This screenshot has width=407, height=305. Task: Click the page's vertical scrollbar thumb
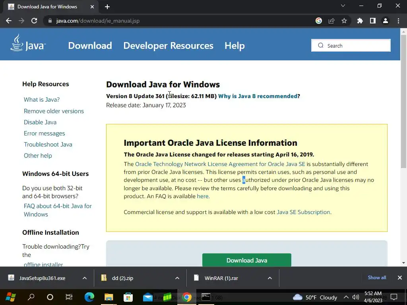point(403,101)
